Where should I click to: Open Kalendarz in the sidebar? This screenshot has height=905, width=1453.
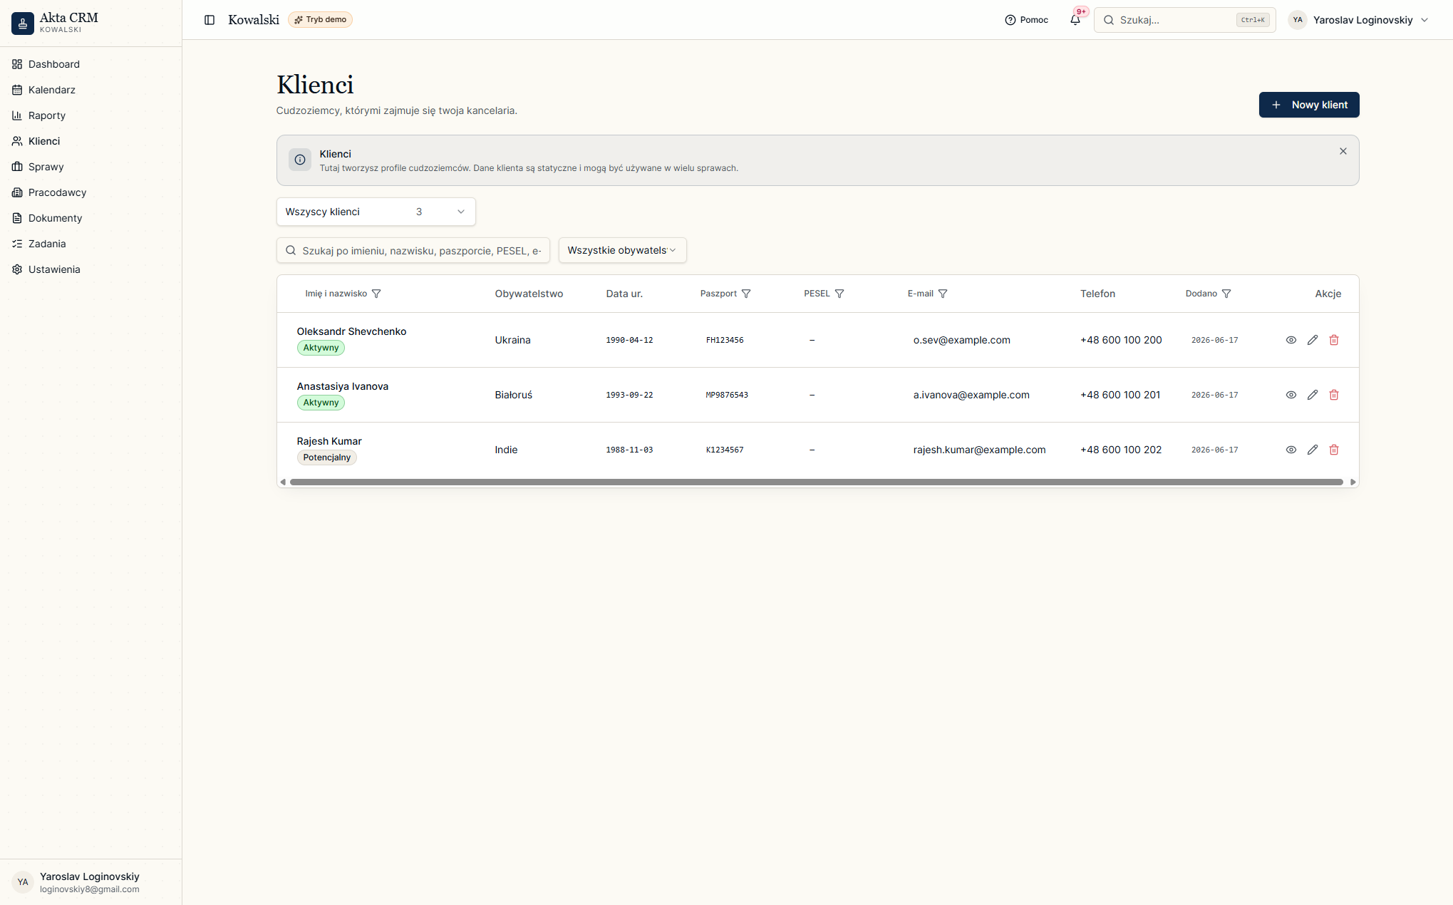click(91, 90)
